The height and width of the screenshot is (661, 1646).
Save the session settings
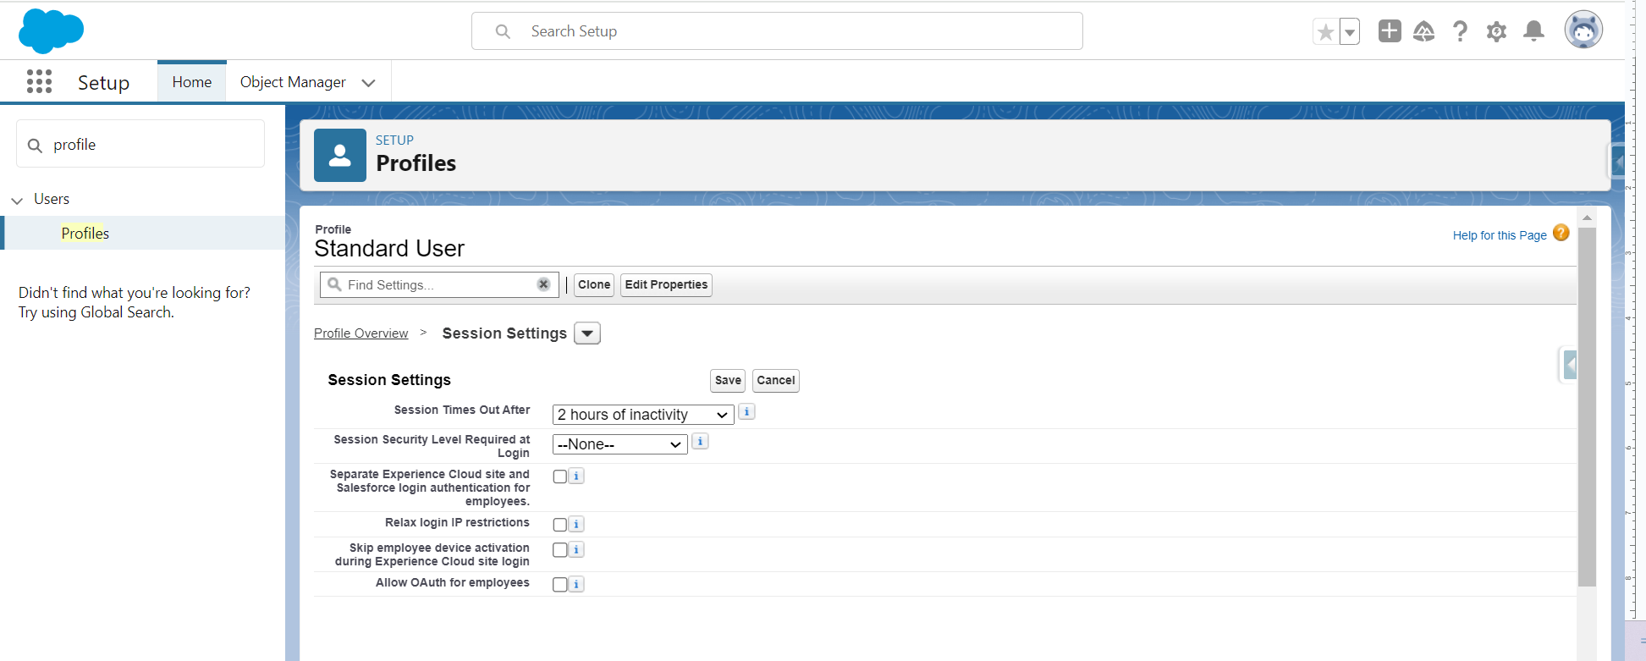click(727, 381)
